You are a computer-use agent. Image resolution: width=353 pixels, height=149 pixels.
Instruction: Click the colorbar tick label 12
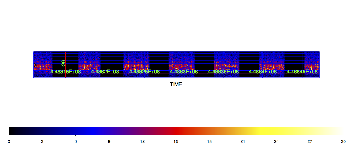click(x=143, y=141)
